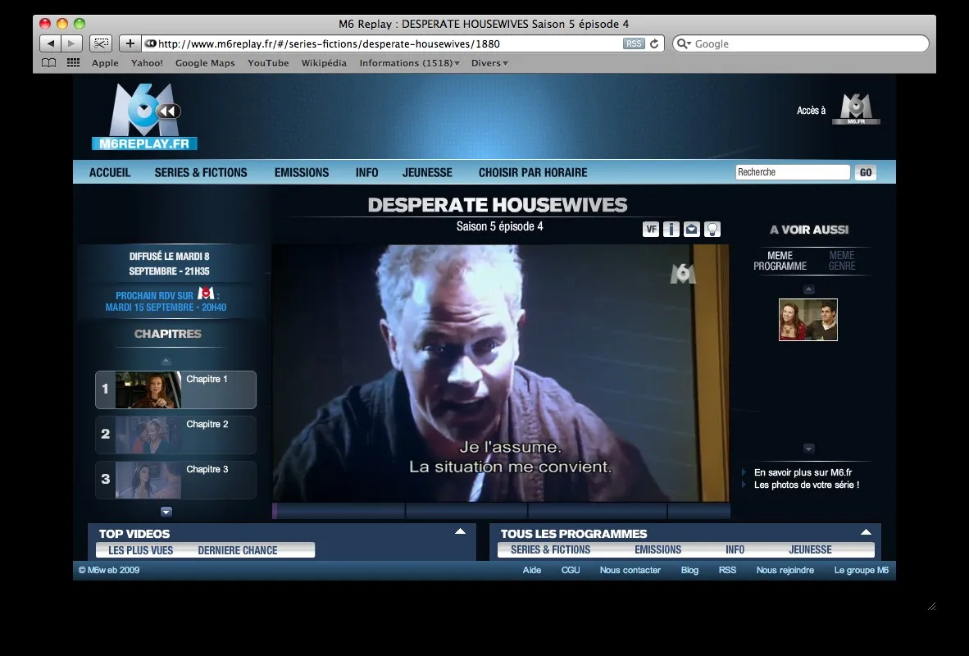Click the web clip scissors icon
Image resolution: width=969 pixels, height=656 pixels.
point(101,43)
